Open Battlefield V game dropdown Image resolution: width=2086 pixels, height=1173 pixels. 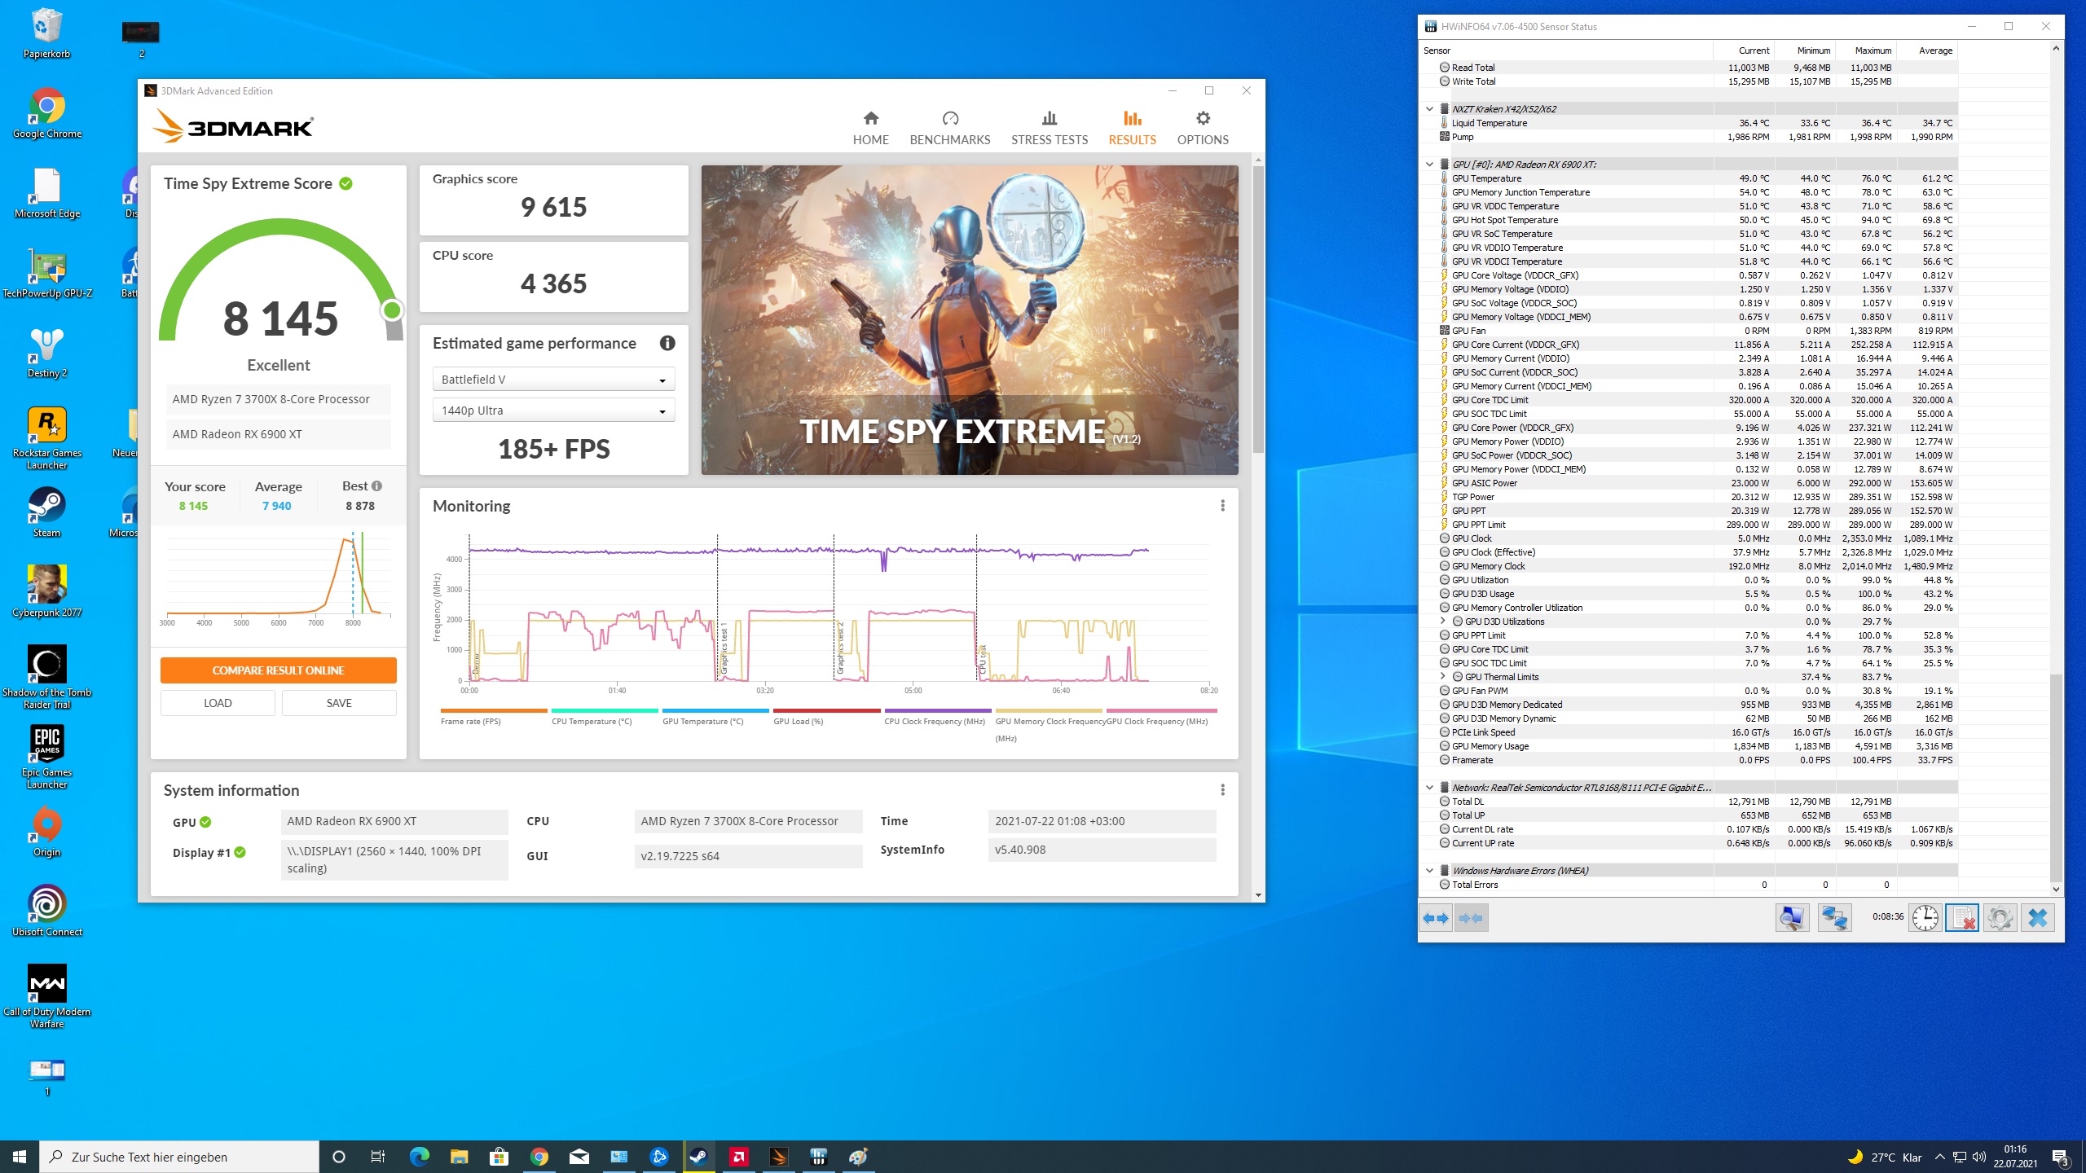coord(553,380)
